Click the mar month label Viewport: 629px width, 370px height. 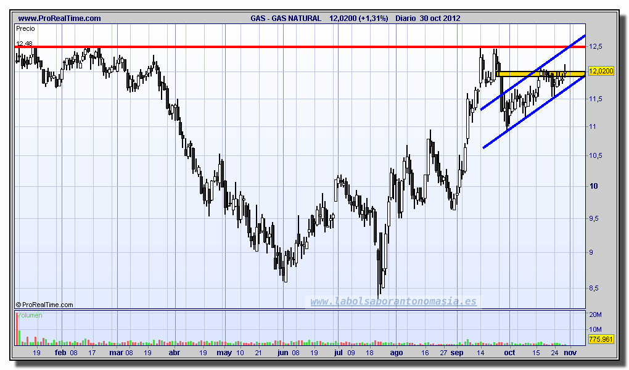click(x=117, y=353)
